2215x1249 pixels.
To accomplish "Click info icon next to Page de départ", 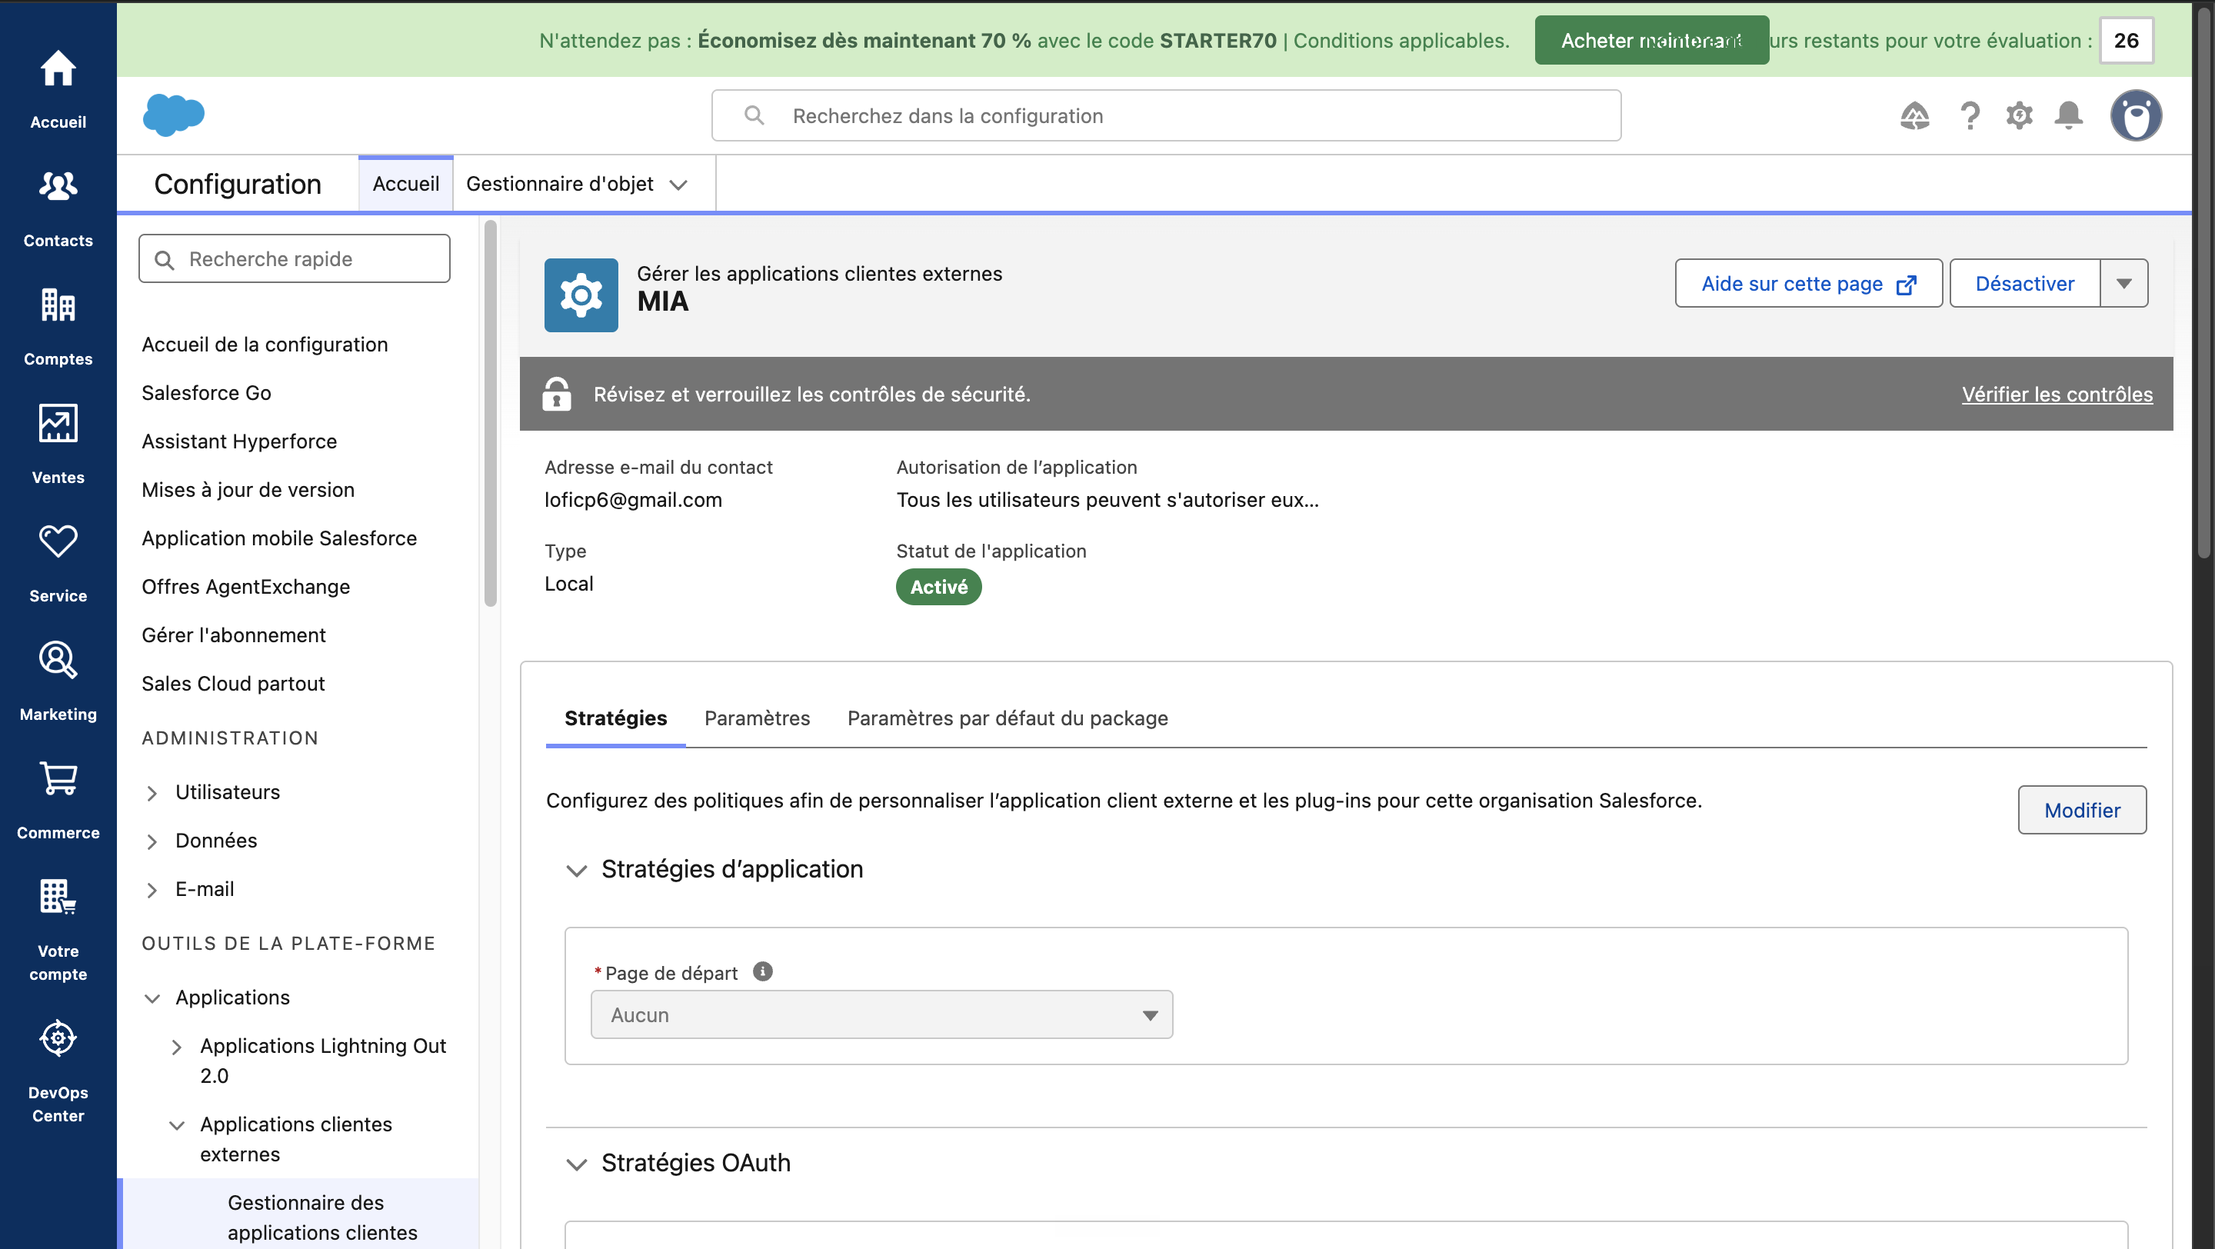I will [x=762, y=971].
